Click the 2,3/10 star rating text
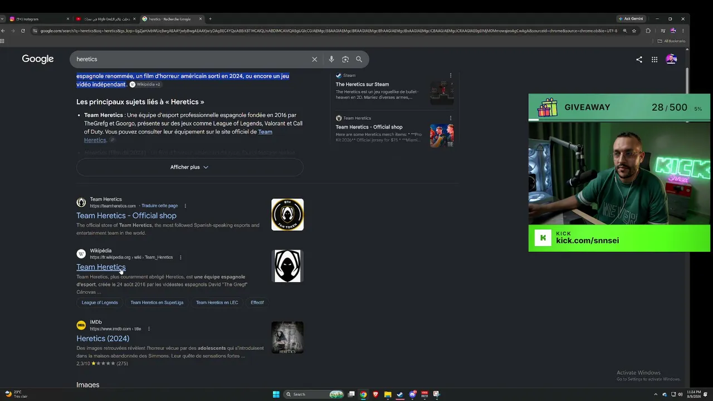The height and width of the screenshot is (401, 713). [83, 364]
